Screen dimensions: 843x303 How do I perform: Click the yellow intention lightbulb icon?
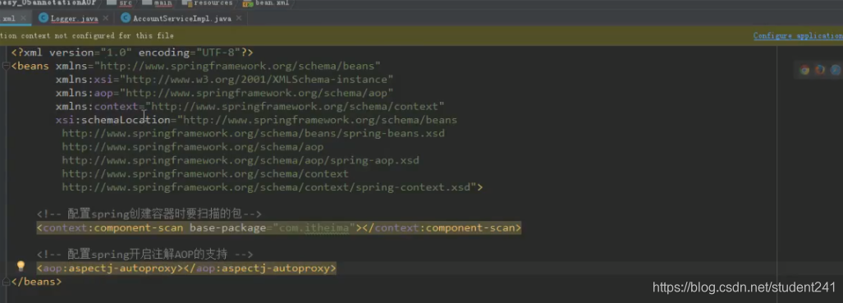pos(21,266)
